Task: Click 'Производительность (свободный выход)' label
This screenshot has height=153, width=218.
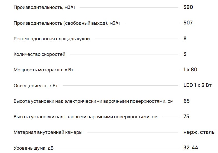Action: pos(67,23)
